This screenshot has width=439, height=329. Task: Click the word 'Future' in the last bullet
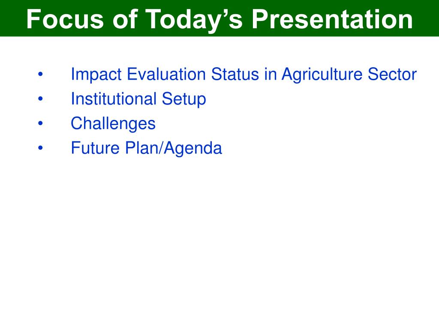tap(96, 148)
